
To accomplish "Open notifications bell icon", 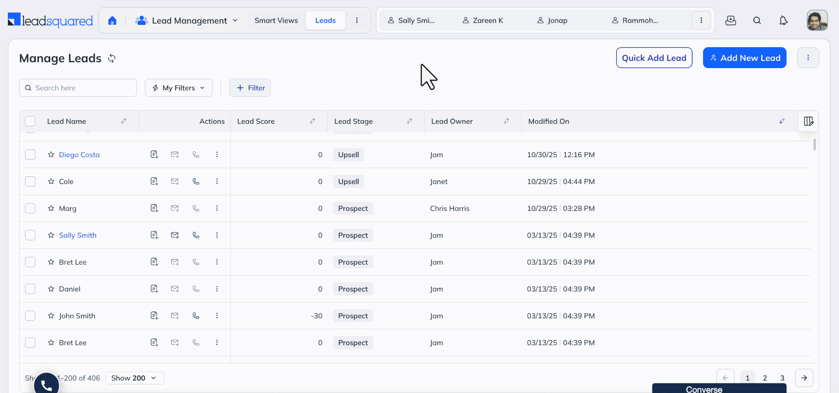I will click(x=784, y=20).
